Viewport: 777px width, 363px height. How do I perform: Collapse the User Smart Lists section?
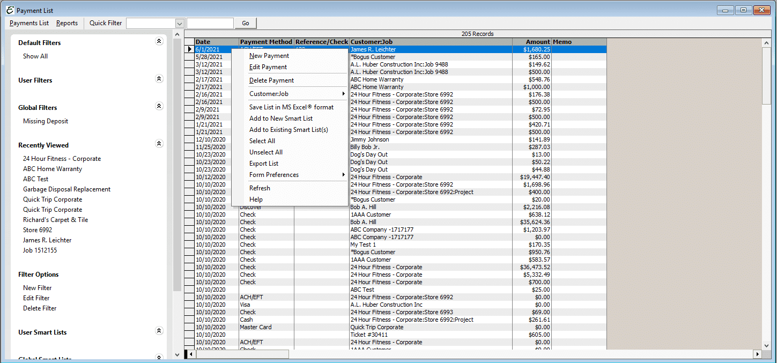(159, 331)
